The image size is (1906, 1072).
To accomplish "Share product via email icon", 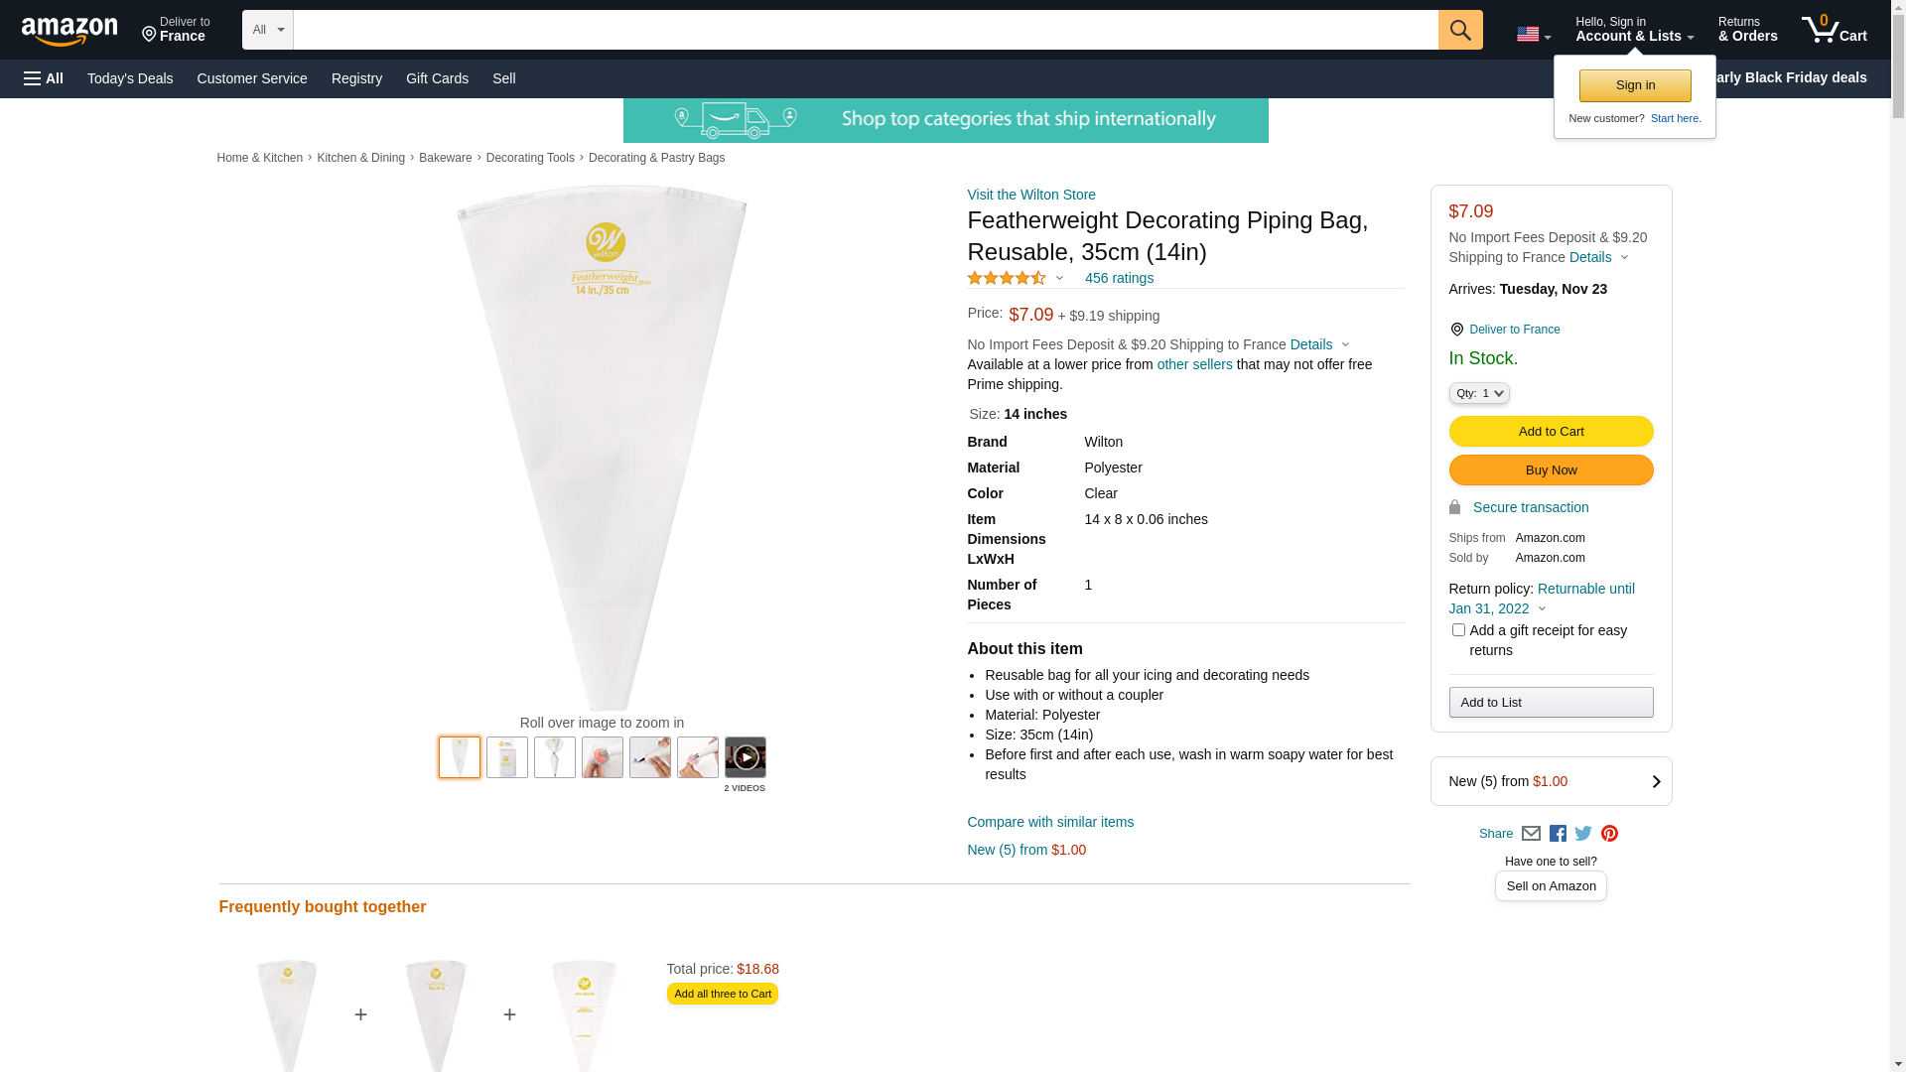I will point(1531,834).
